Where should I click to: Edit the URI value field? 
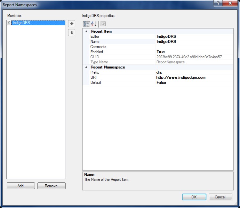tap(194, 77)
